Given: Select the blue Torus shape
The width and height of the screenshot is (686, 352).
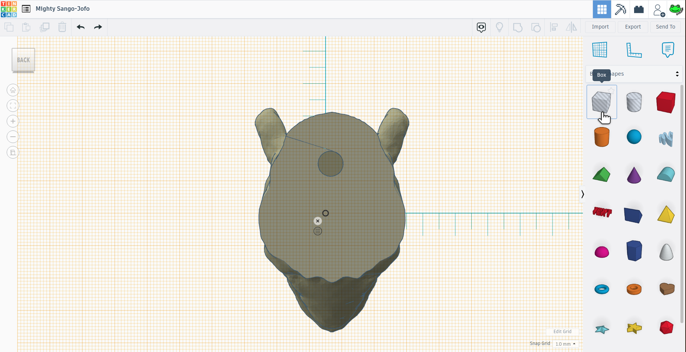Looking at the screenshot, I should point(601,289).
